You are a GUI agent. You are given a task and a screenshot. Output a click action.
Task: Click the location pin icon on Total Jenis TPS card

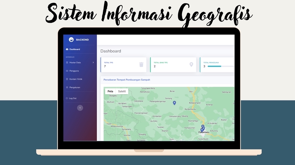pos(191,64)
